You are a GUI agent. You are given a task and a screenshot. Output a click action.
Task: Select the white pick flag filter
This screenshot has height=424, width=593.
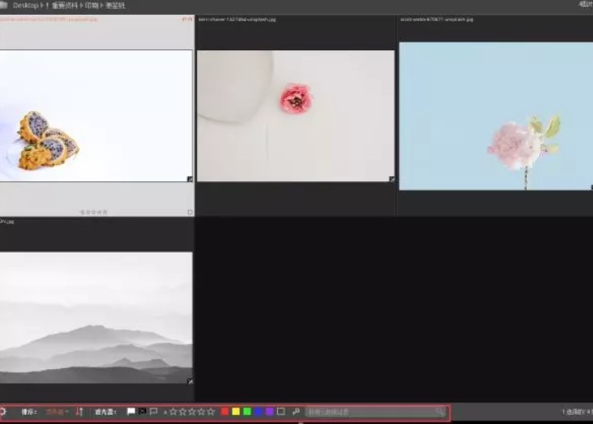pyautogui.click(x=131, y=411)
